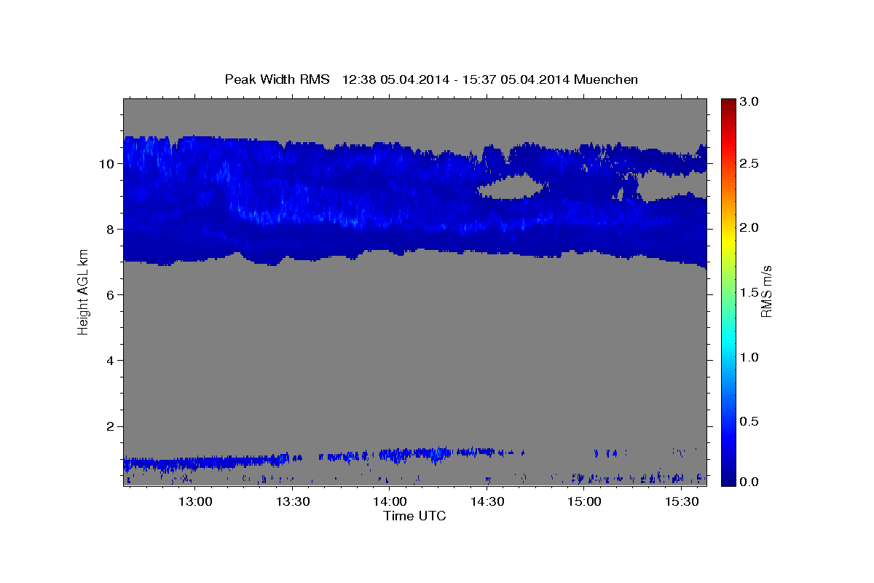Click the colorbar value 1.5
Image resolution: width=874 pixels, height=583 pixels.
click(749, 292)
